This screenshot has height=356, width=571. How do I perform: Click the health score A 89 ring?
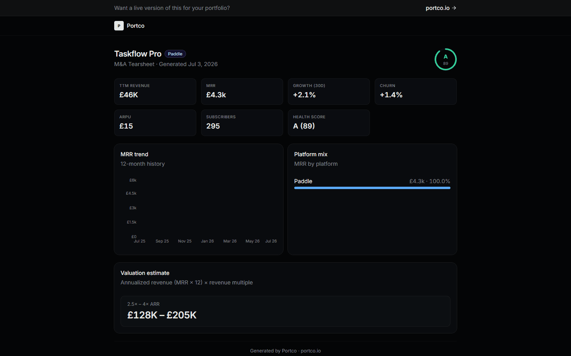[x=446, y=59]
